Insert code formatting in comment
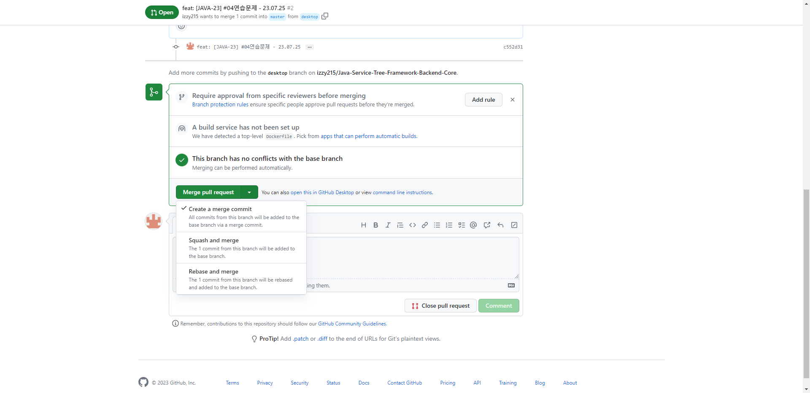This screenshot has height=393, width=810. [x=413, y=225]
